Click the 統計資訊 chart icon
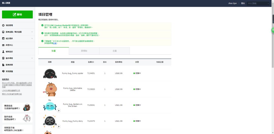This screenshot has width=274, height=134. (x=3, y=38)
